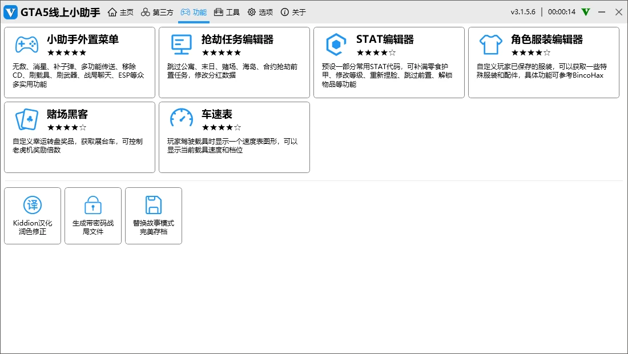
Task: Click the monitor icon for 抢劫任务编辑器
Action: coord(182,45)
